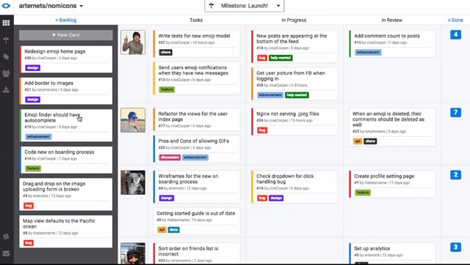Click the New Card button

pos(66,35)
